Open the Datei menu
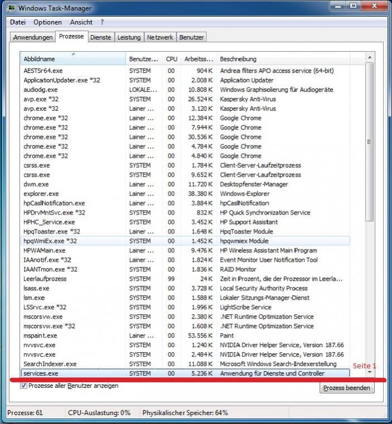The width and height of the screenshot is (392, 424). [x=18, y=22]
